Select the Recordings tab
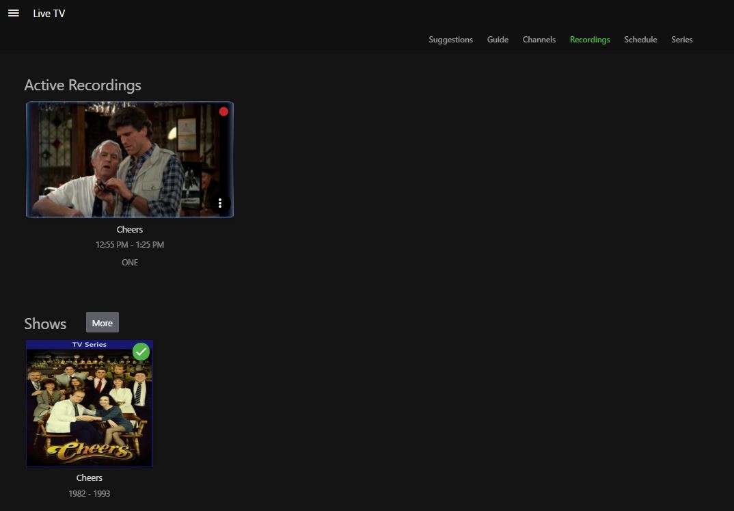The image size is (734, 511). pos(590,40)
